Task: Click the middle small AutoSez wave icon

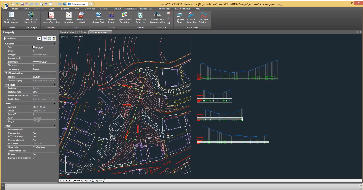Action: (x=169, y=18)
